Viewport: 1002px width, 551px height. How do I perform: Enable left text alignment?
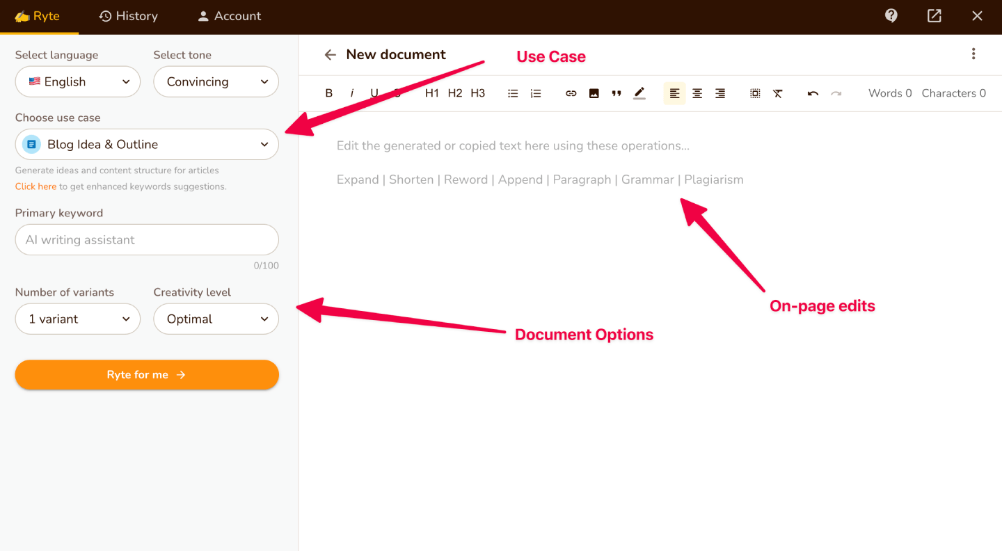[674, 93]
